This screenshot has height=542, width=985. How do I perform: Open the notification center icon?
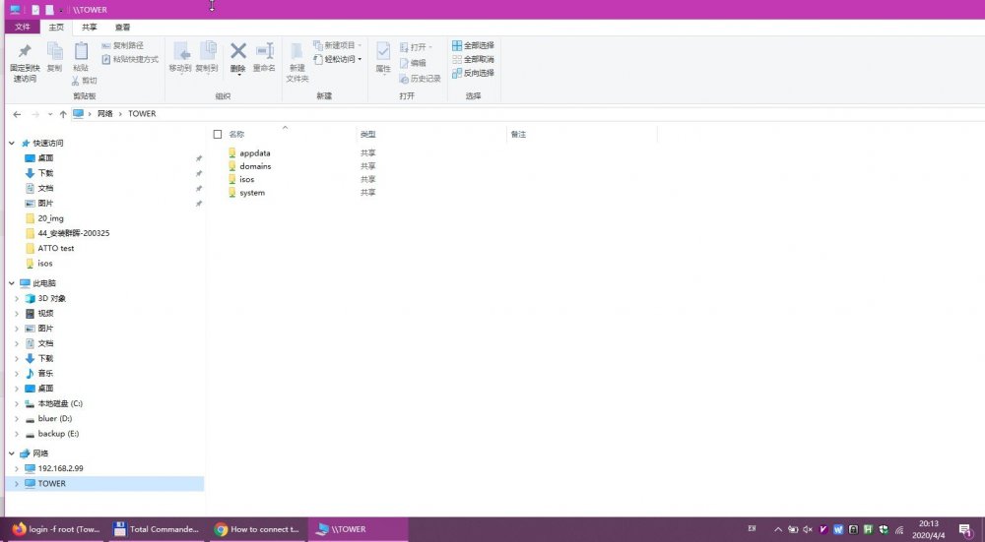[965, 530]
